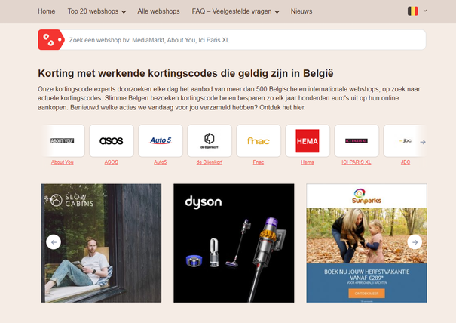Expand the Top 20 webshops menu
The image size is (456, 323).
coord(96,11)
